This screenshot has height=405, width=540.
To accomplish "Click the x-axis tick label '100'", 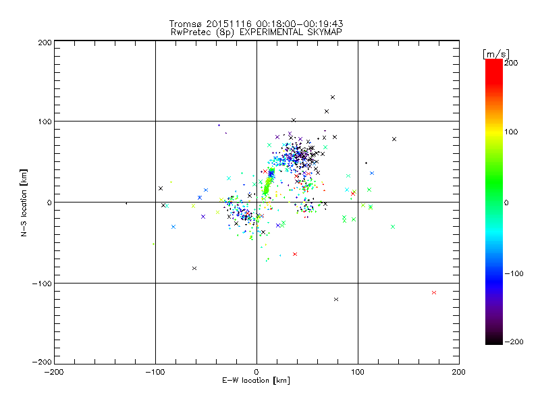I will click(x=358, y=372).
